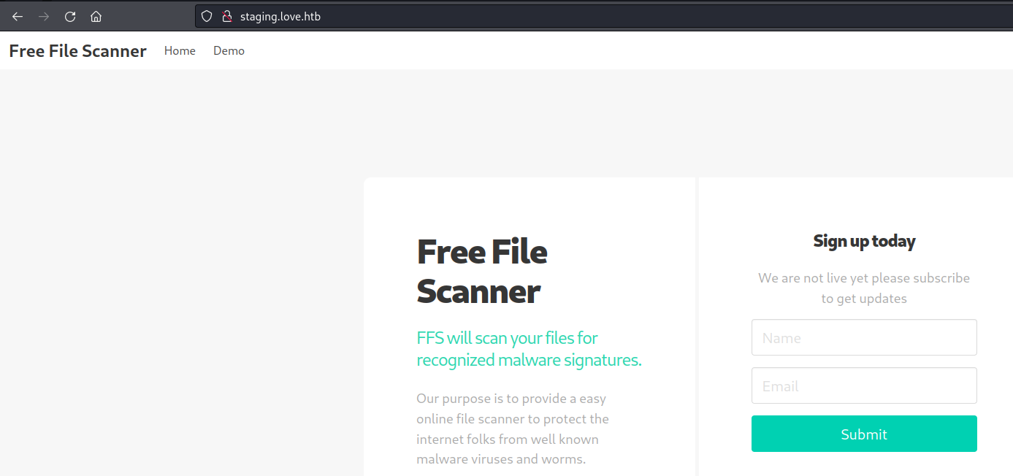Click the empty space right of Demo

[x=584, y=51]
